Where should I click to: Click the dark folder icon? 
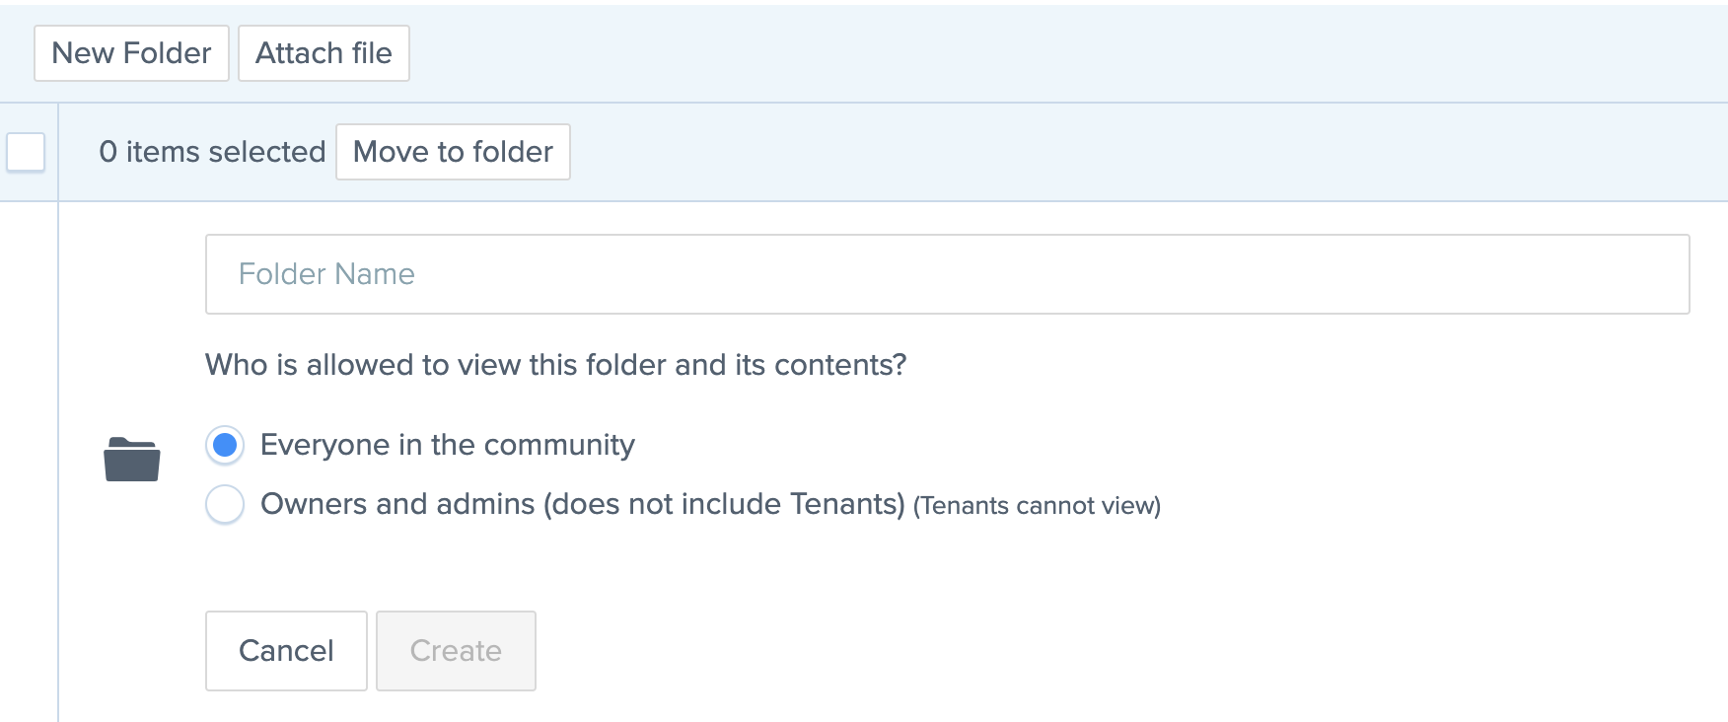pos(132,460)
